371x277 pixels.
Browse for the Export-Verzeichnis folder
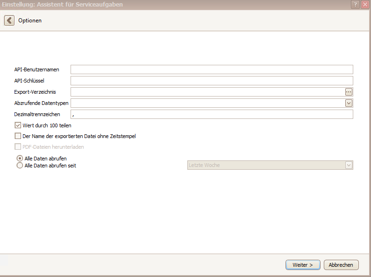[x=349, y=92]
